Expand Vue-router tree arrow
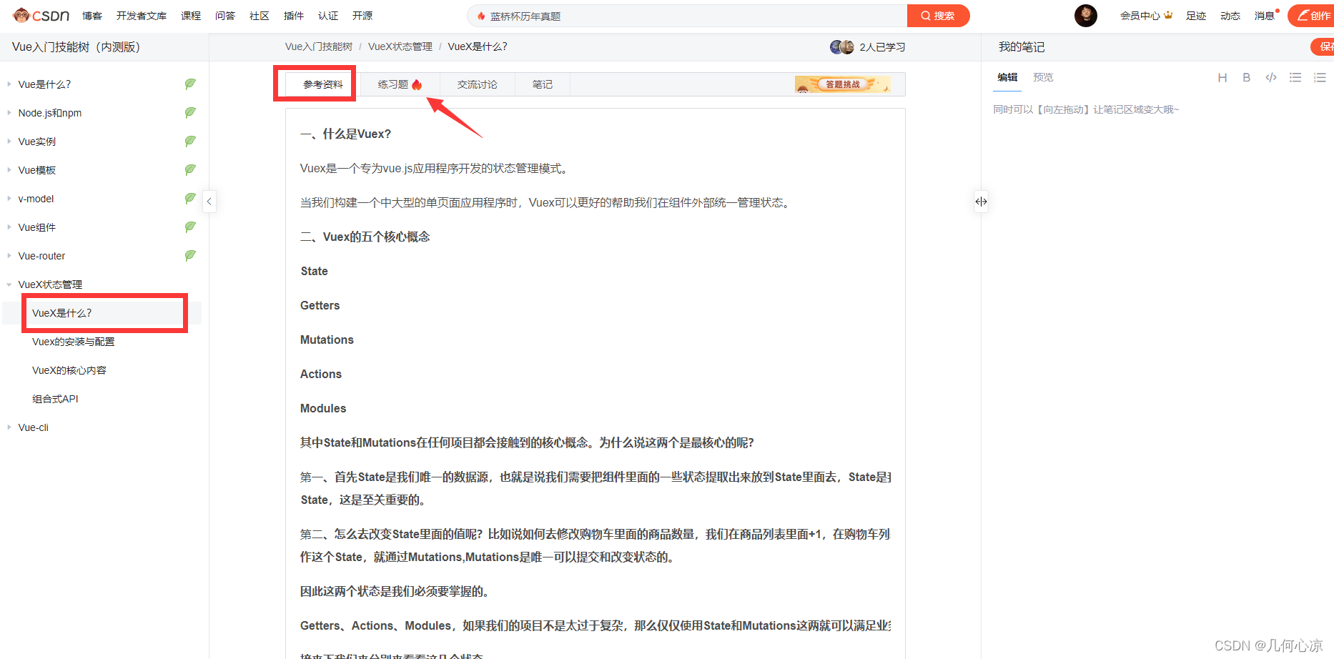1334x659 pixels. click(x=9, y=256)
